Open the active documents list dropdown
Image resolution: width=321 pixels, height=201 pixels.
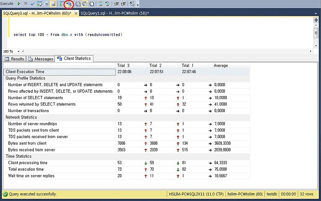(x=315, y=14)
